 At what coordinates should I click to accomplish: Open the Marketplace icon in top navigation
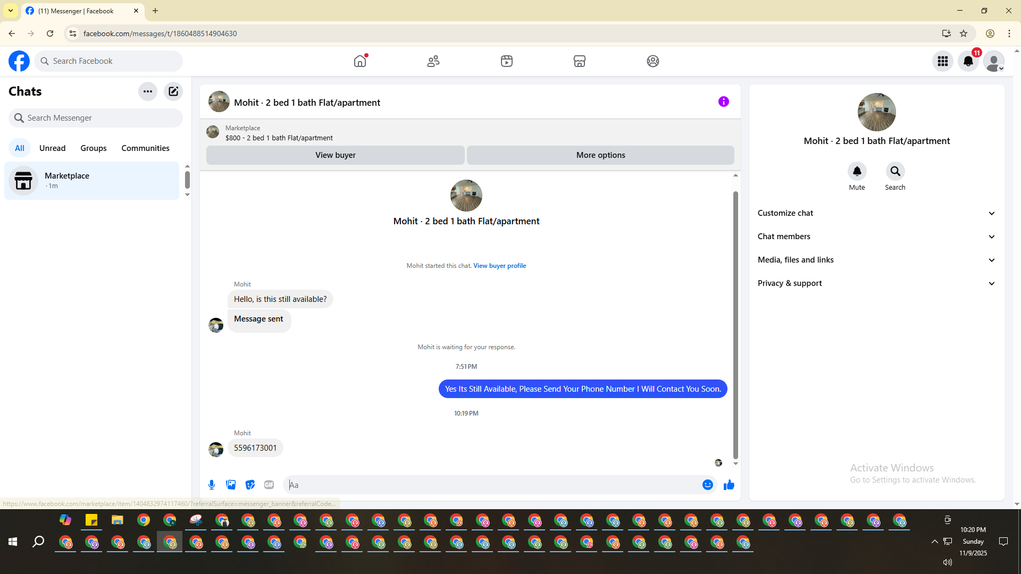click(x=580, y=61)
